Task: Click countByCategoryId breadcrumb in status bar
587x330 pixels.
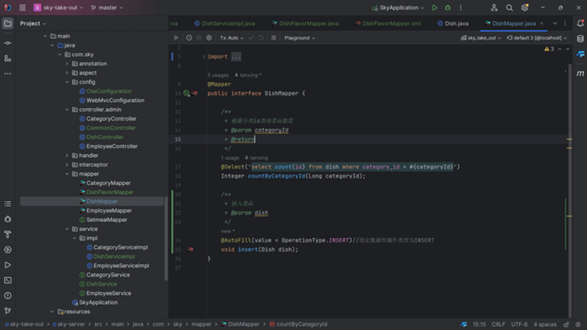Action: click(299, 324)
